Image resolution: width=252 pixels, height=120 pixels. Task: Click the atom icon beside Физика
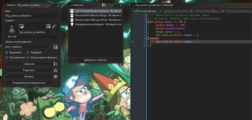coord(55,77)
